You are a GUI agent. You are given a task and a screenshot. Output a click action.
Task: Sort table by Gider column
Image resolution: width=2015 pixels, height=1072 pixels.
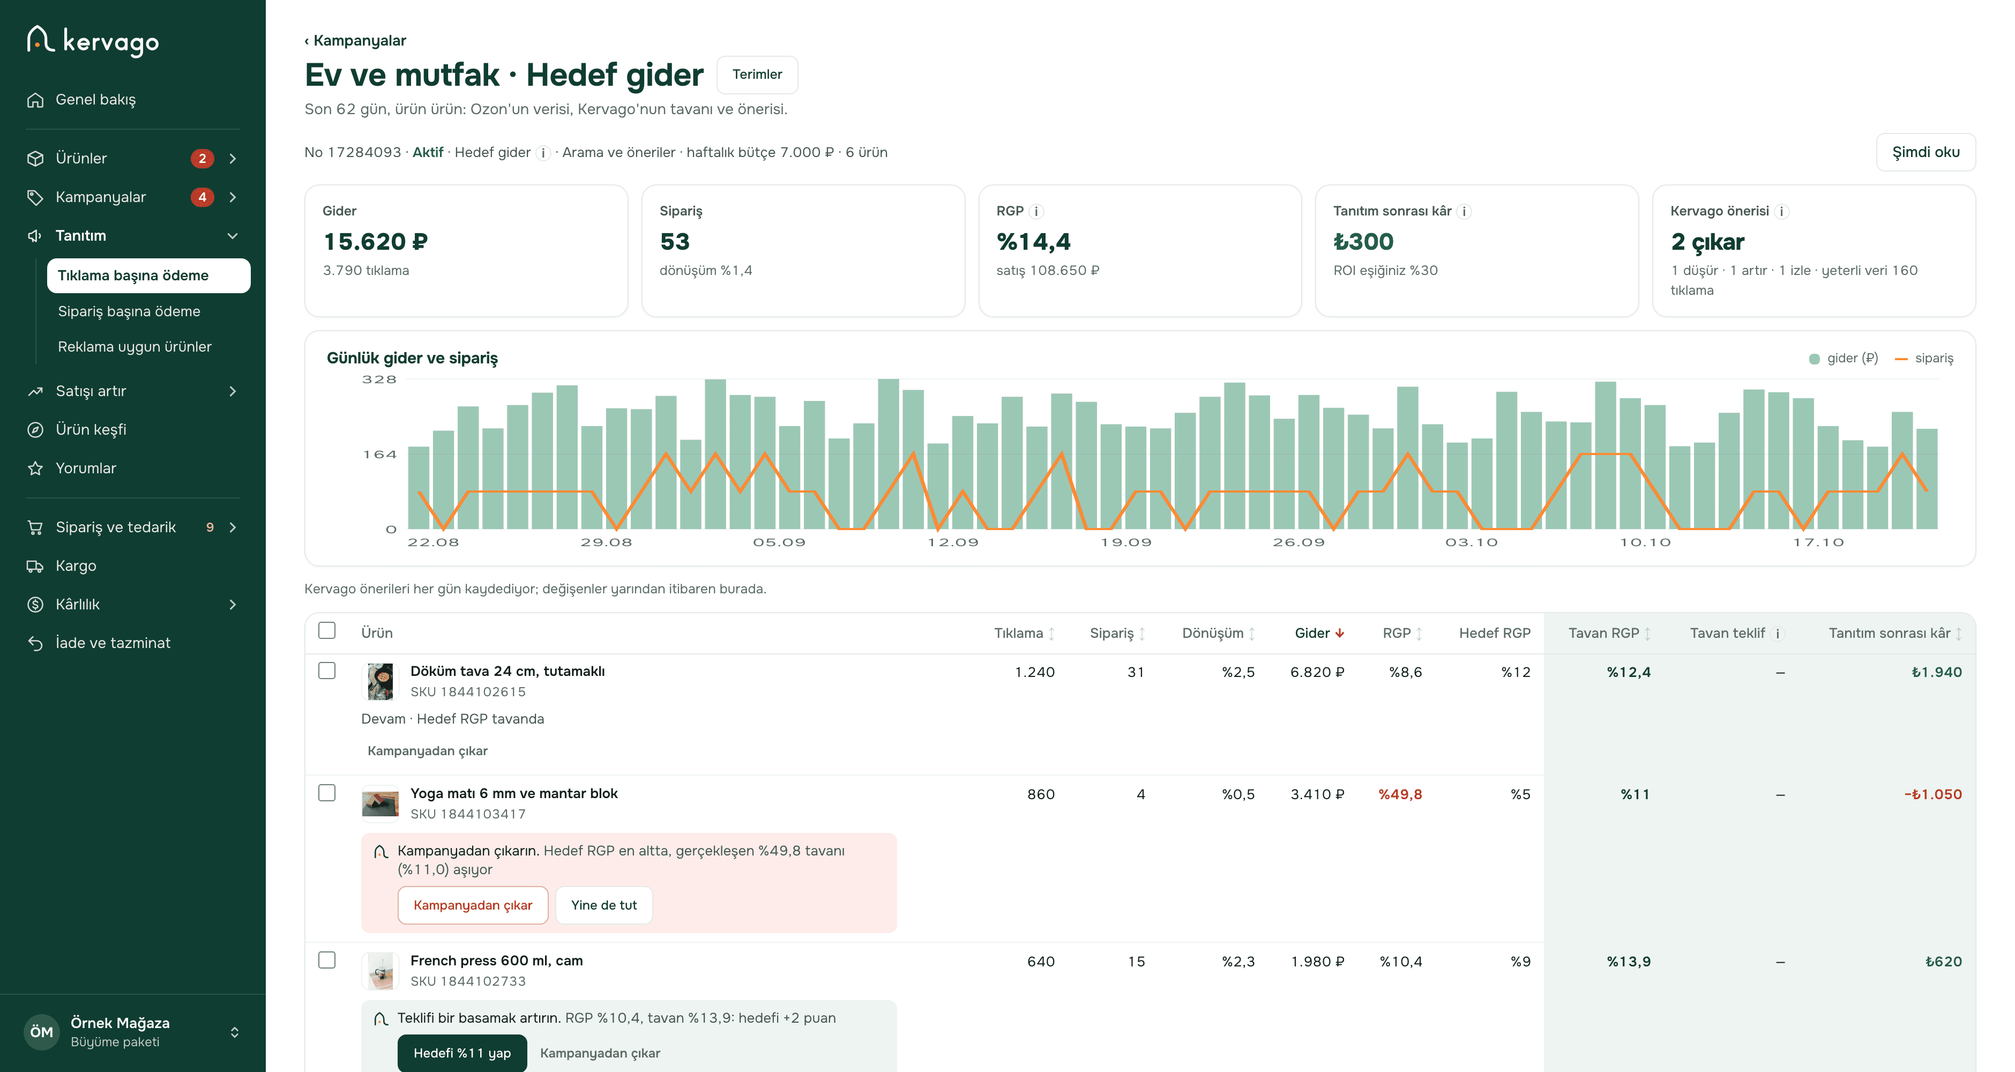point(1319,633)
